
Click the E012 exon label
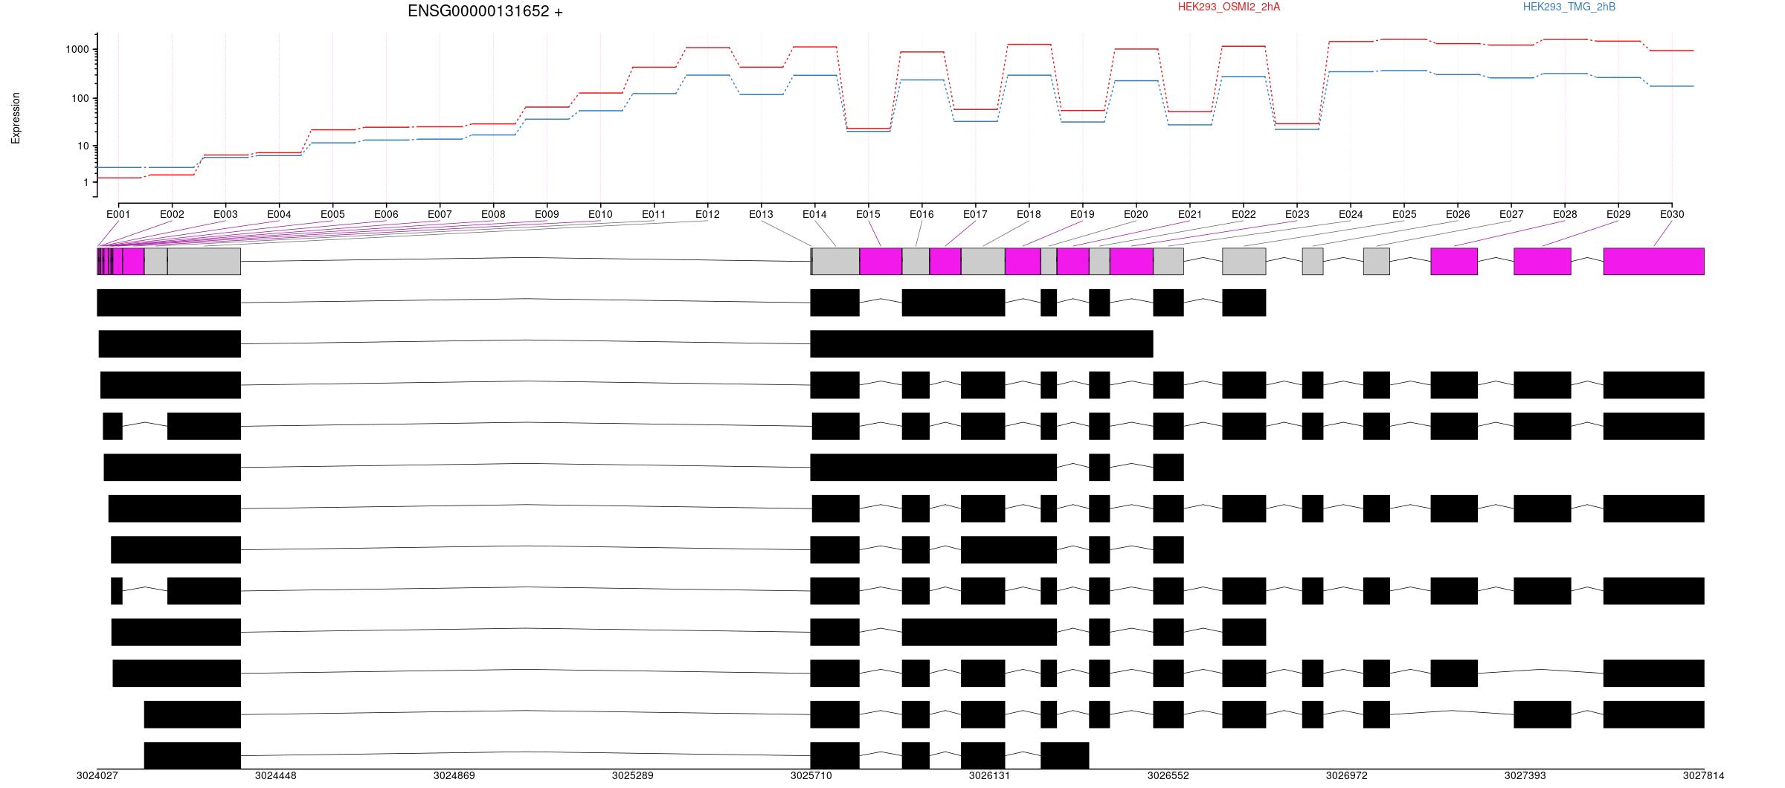tap(707, 214)
